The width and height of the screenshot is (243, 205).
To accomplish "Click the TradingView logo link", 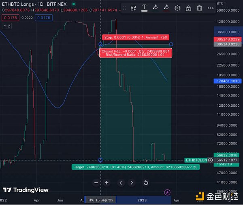I will (26, 190).
